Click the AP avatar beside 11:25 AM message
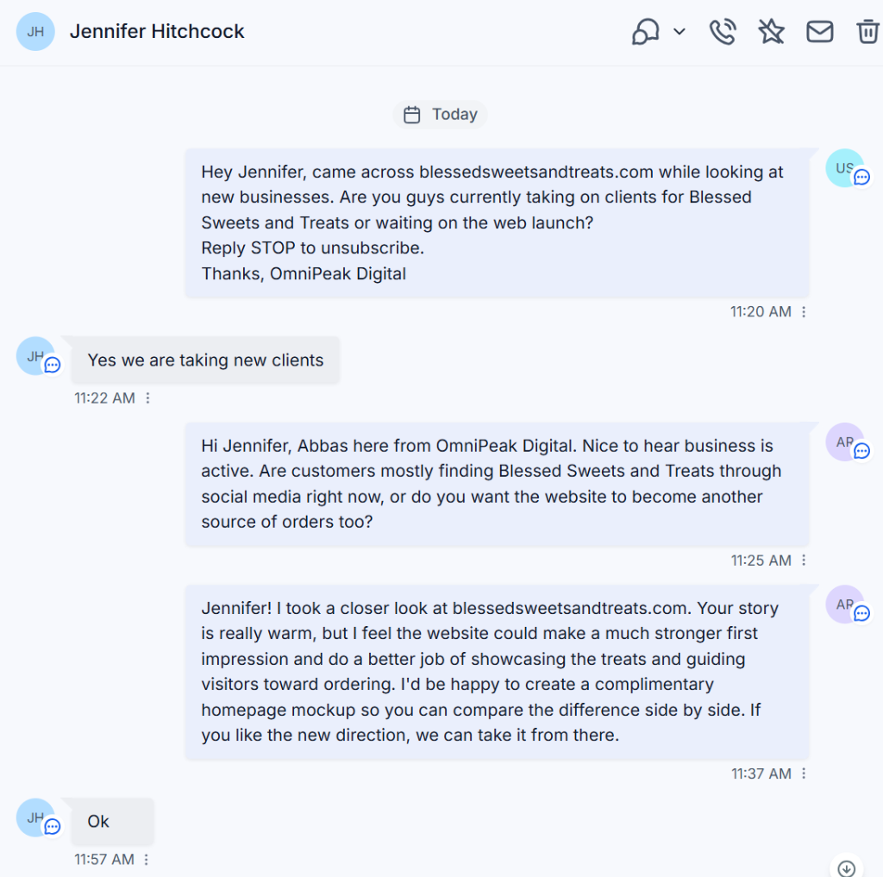The height and width of the screenshot is (877, 883). [845, 442]
